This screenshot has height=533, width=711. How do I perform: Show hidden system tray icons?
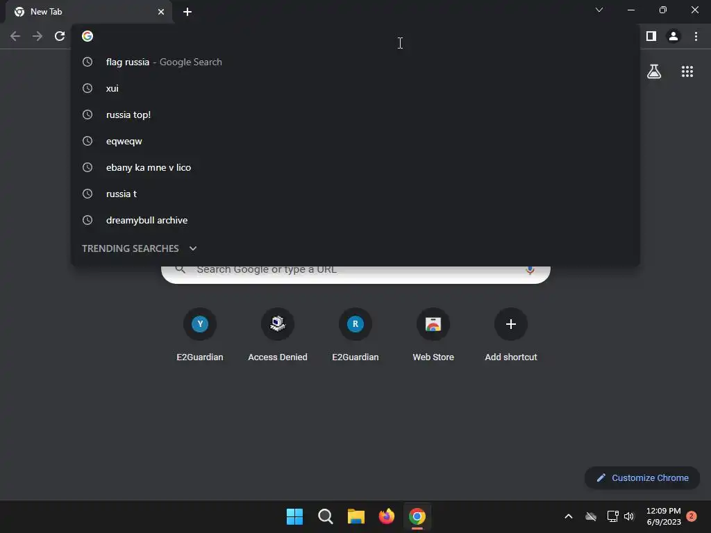pyautogui.click(x=569, y=516)
